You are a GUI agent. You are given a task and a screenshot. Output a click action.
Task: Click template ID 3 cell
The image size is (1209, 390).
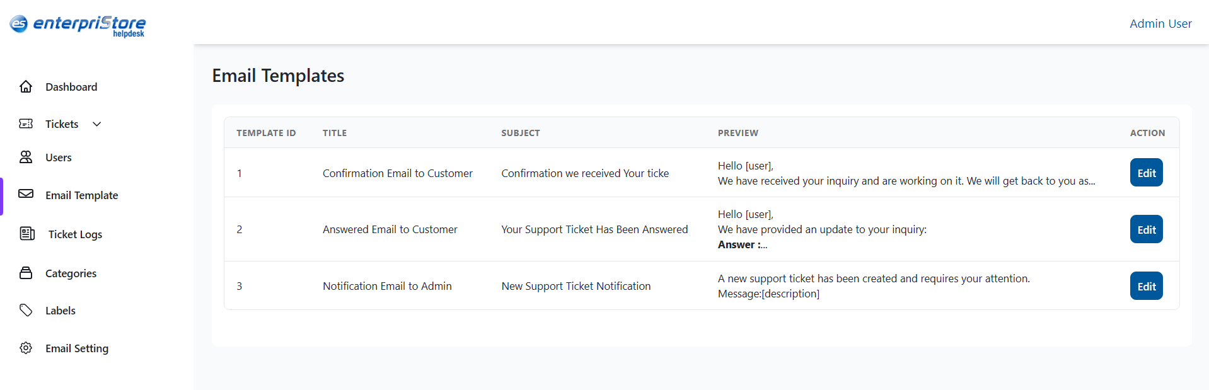pyautogui.click(x=240, y=286)
